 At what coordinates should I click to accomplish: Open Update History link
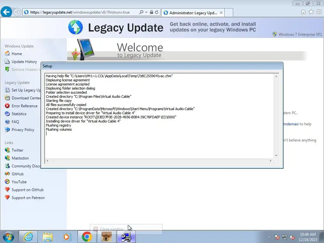(x=24, y=62)
